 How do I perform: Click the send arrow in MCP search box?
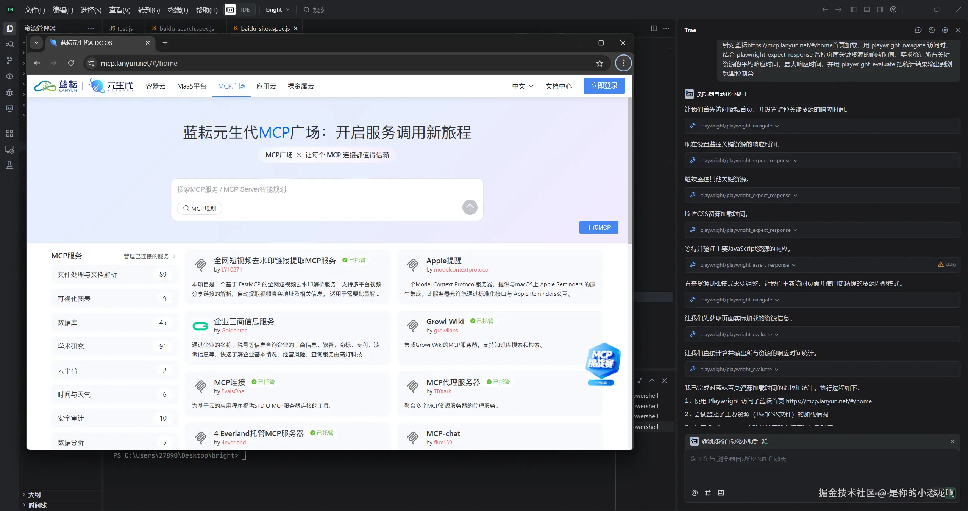tap(470, 207)
